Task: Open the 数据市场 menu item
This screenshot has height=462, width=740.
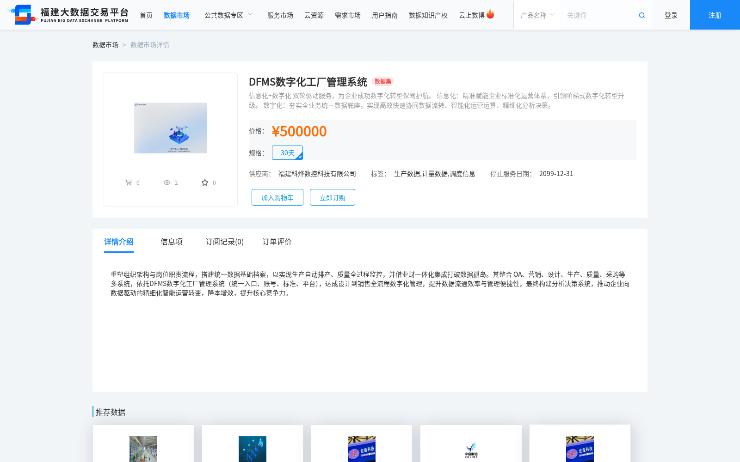Action: 177,15
